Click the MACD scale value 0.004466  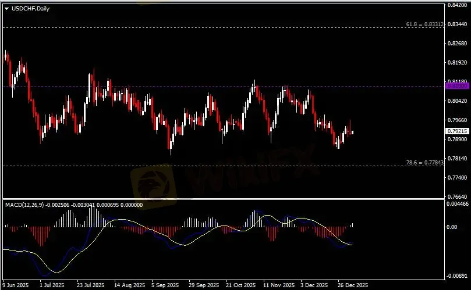point(458,204)
